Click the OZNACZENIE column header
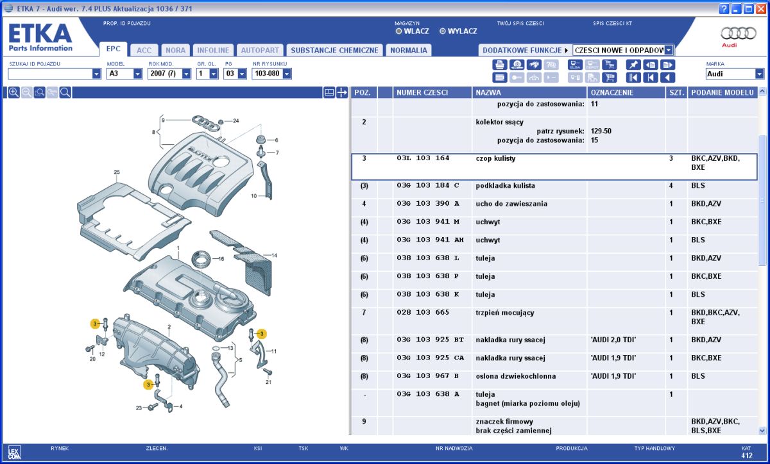The height and width of the screenshot is (464, 770). 626,92
